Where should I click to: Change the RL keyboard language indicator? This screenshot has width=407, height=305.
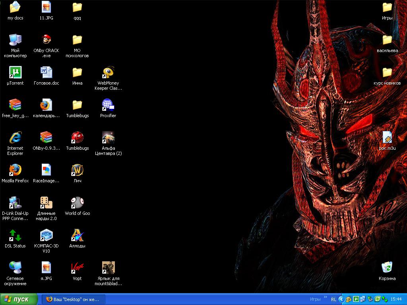(333, 299)
